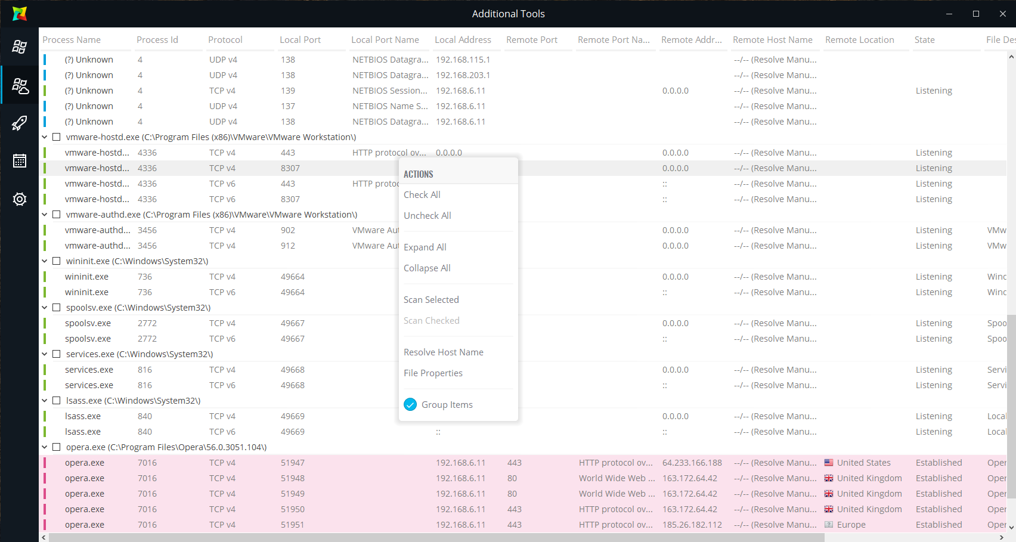
Task: Click the vertical scrollbar thumb
Action: pos(1011,407)
